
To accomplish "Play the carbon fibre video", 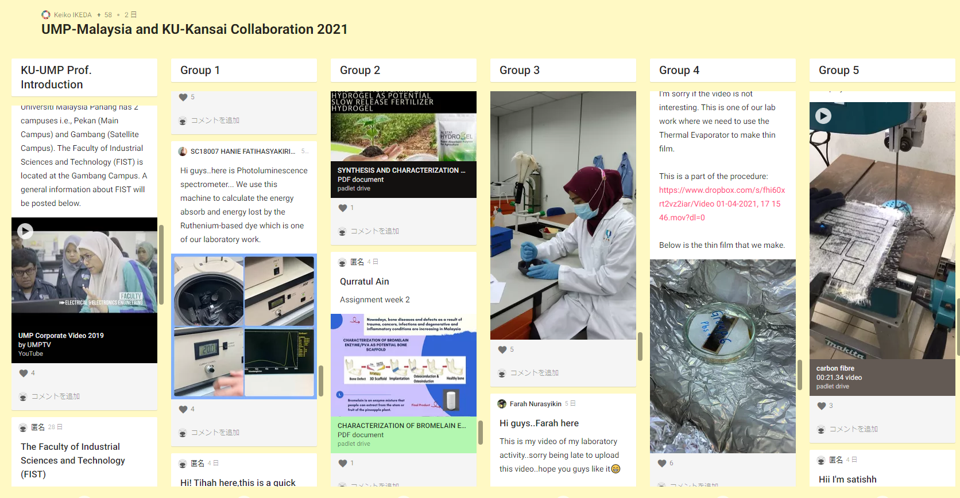I will pos(823,116).
